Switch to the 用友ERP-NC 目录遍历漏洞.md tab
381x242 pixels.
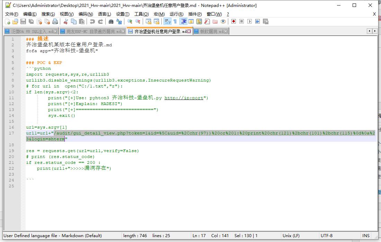(x=92, y=31)
